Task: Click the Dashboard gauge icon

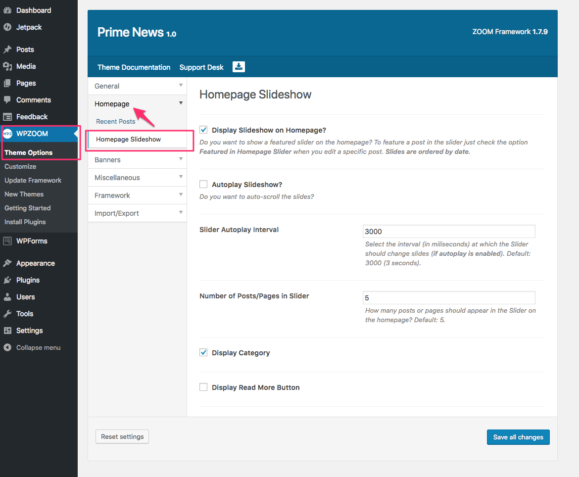Action: (x=7, y=10)
